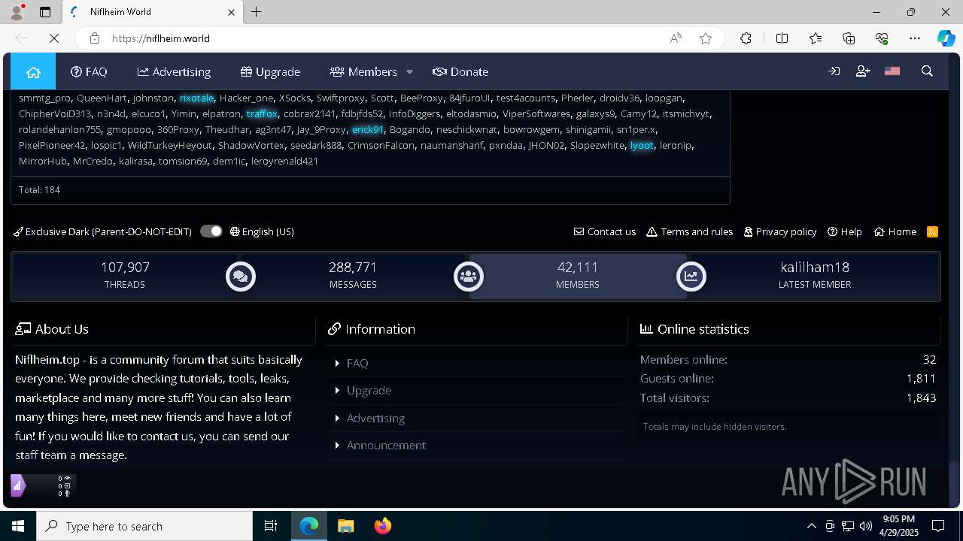Open the FAQ nav item
This screenshot has width=963, height=541.
pos(89,72)
